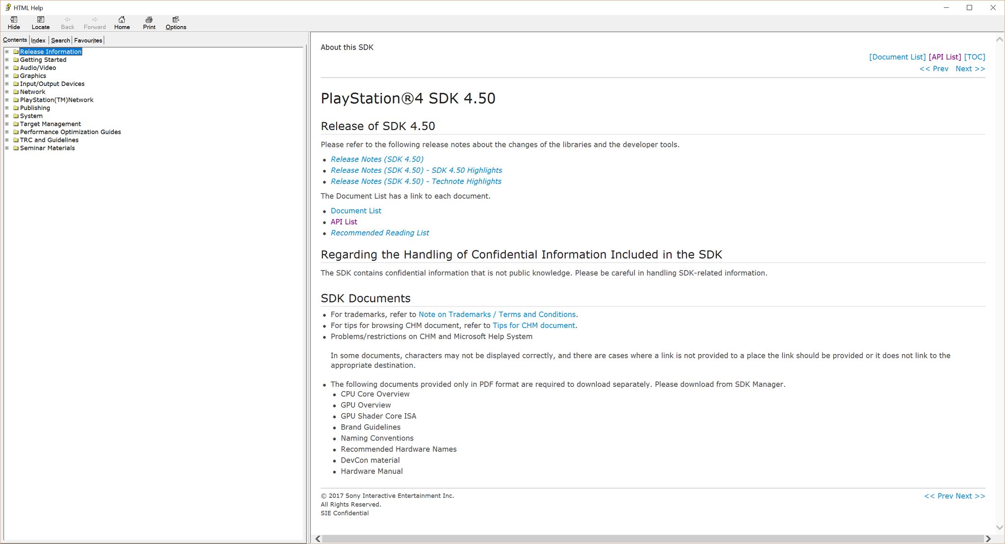Select the Graphics folder icon
The image size is (1005, 544).
(x=16, y=76)
